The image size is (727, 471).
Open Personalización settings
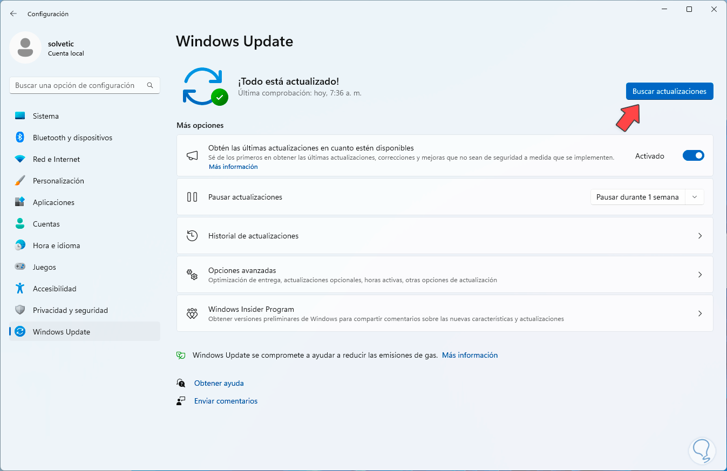[x=85, y=181]
